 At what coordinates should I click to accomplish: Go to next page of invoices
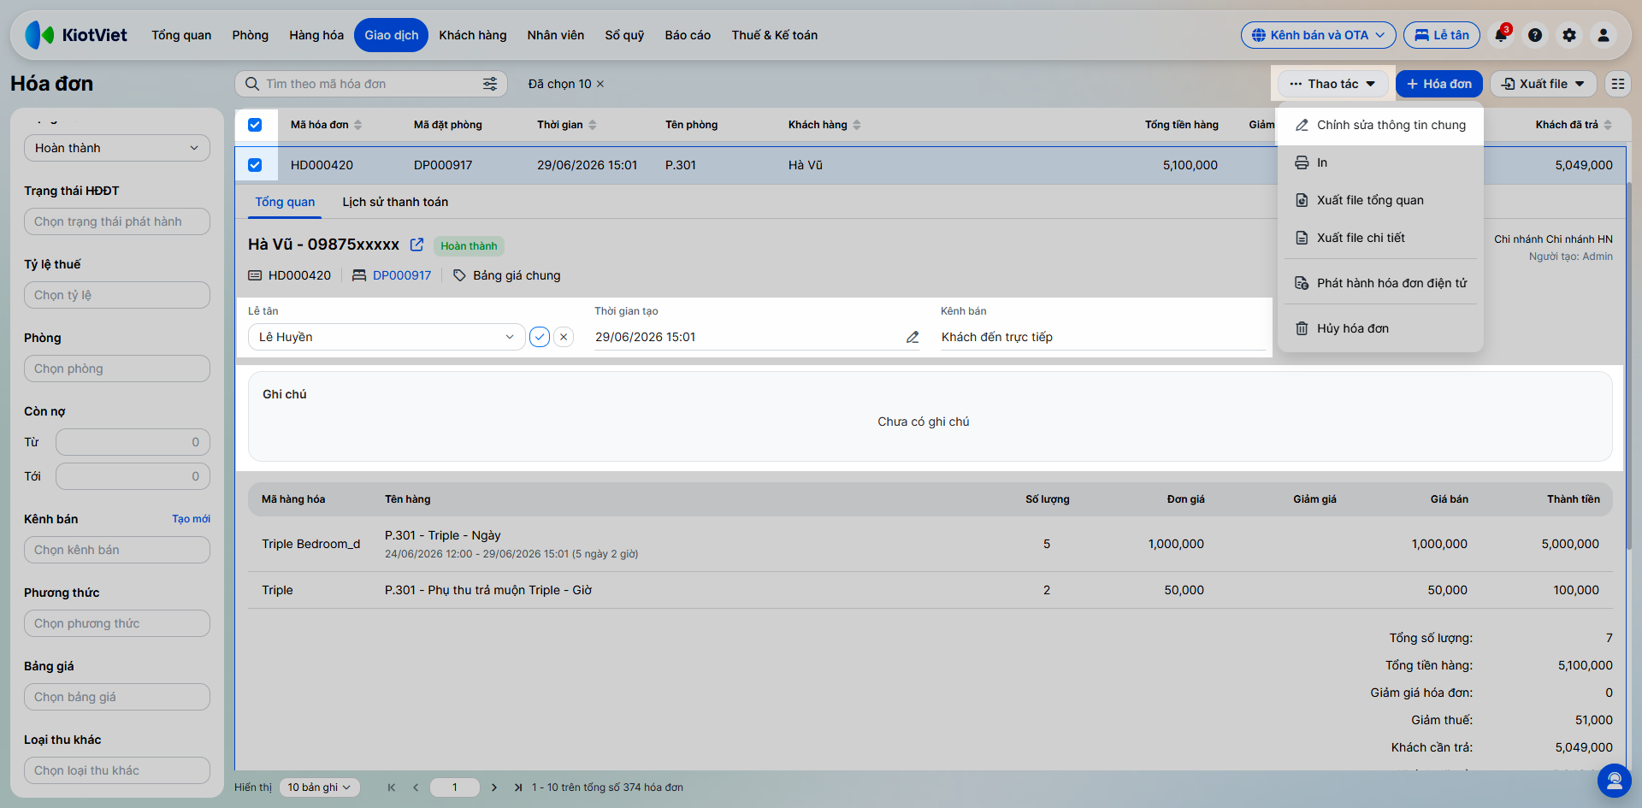(494, 787)
